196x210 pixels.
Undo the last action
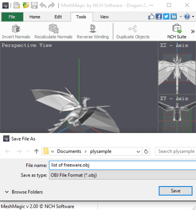(x=43, y=5)
